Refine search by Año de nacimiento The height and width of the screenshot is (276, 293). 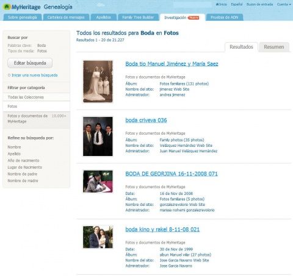[23, 160]
